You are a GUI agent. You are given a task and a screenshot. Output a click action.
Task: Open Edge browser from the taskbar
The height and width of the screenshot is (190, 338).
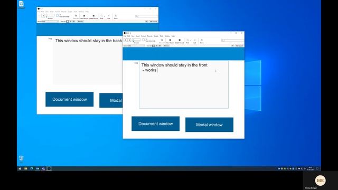click(32, 169)
